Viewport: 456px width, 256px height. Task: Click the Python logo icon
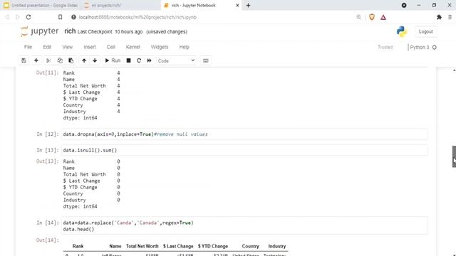tap(402, 31)
